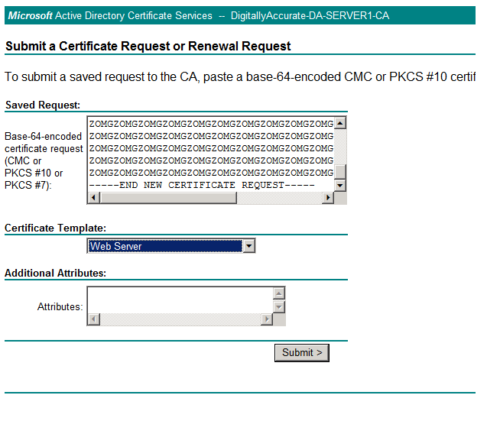Click the Saved Request: label

(x=43, y=105)
